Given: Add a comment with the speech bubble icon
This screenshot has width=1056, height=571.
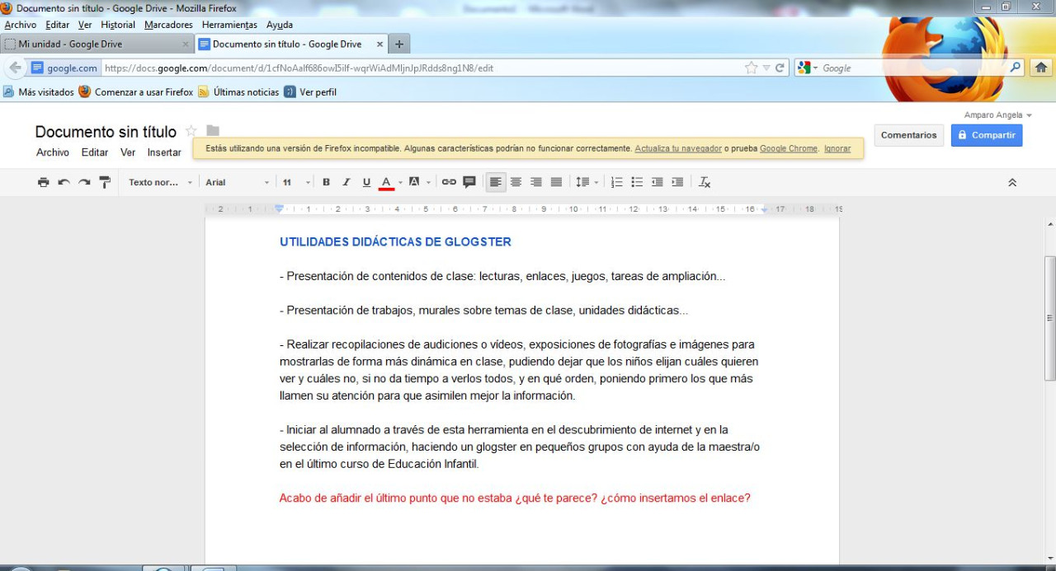Looking at the screenshot, I should 469,182.
